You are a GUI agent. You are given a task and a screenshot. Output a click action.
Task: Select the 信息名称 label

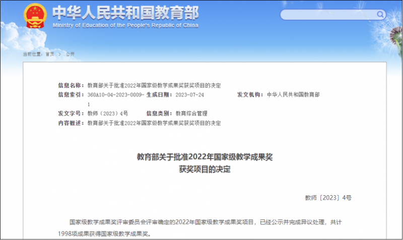pyautogui.click(x=71, y=85)
